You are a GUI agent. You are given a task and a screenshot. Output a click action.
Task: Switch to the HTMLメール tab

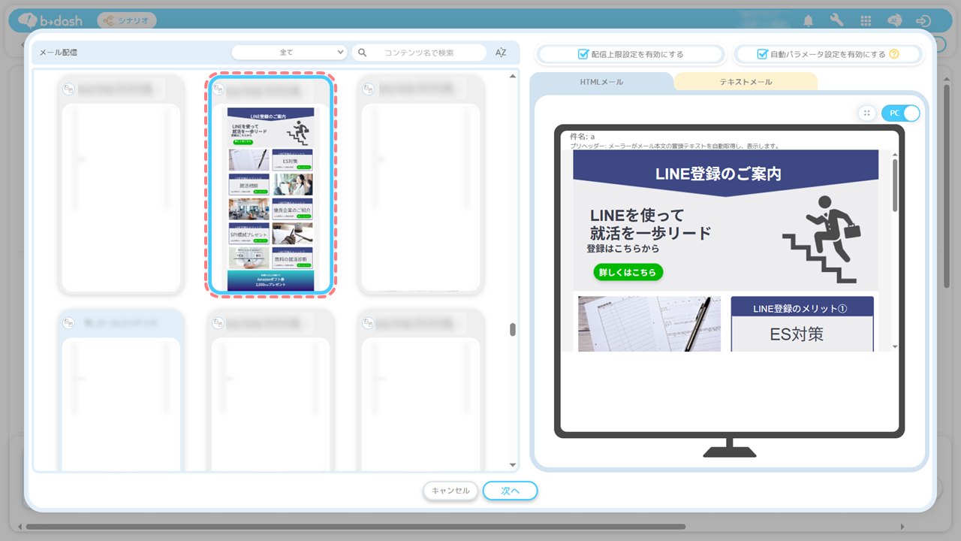pos(601,82)
